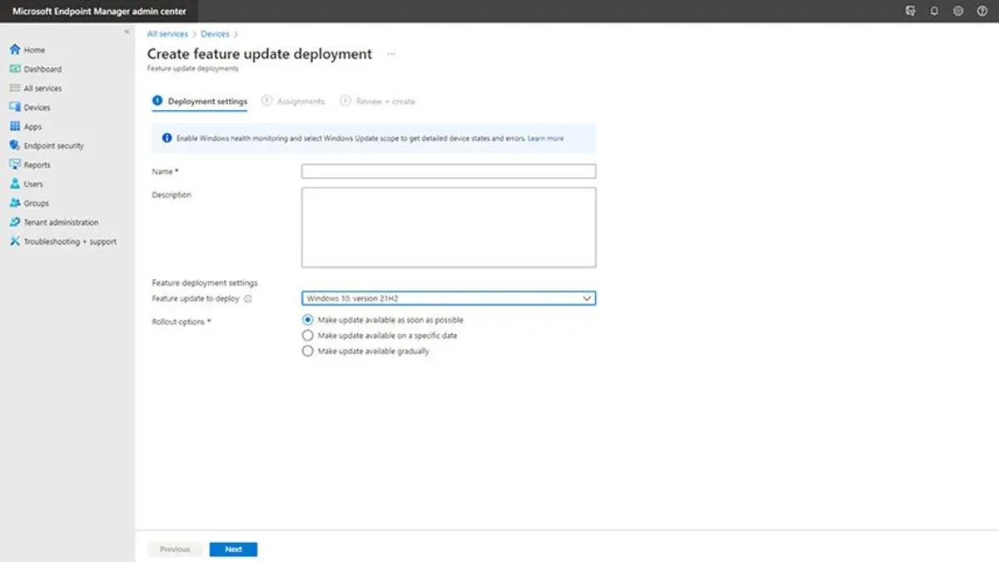Click the All services breadcrumb link
Screen dimensions: 999x562
coord(167,34)
